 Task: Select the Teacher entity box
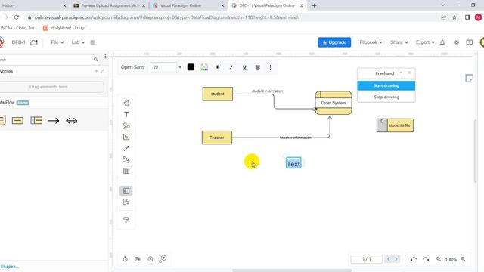point(217,138)
